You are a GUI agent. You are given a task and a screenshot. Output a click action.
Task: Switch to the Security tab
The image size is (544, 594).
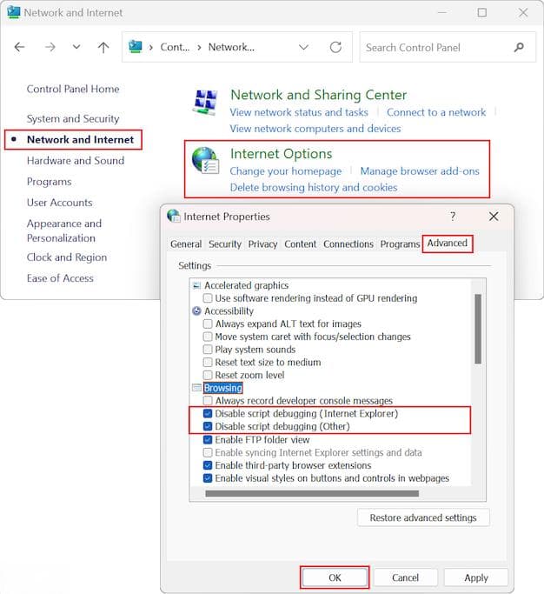pos(225,244)
